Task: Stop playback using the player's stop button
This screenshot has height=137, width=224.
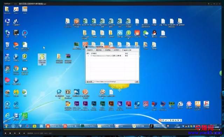Action: tap(10, 133)
